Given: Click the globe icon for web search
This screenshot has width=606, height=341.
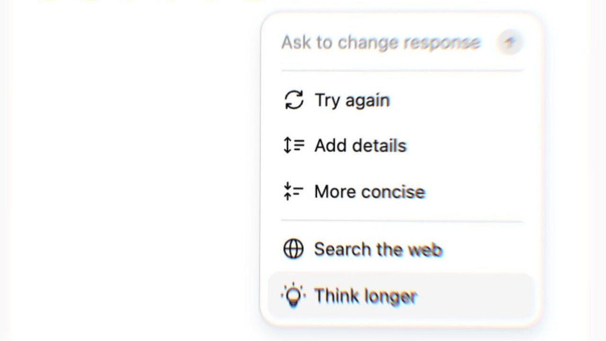Looking at the screenshot, I should tap(294, 249).
